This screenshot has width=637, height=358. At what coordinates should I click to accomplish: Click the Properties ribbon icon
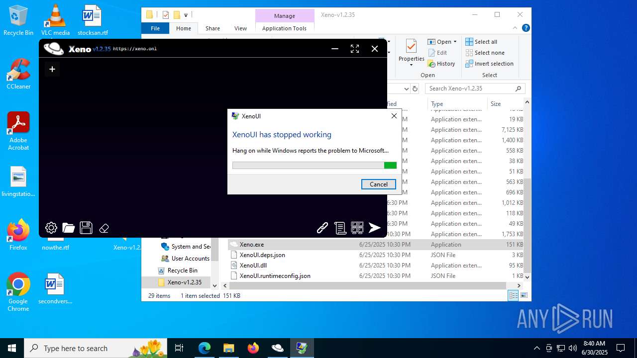(411, 51)
